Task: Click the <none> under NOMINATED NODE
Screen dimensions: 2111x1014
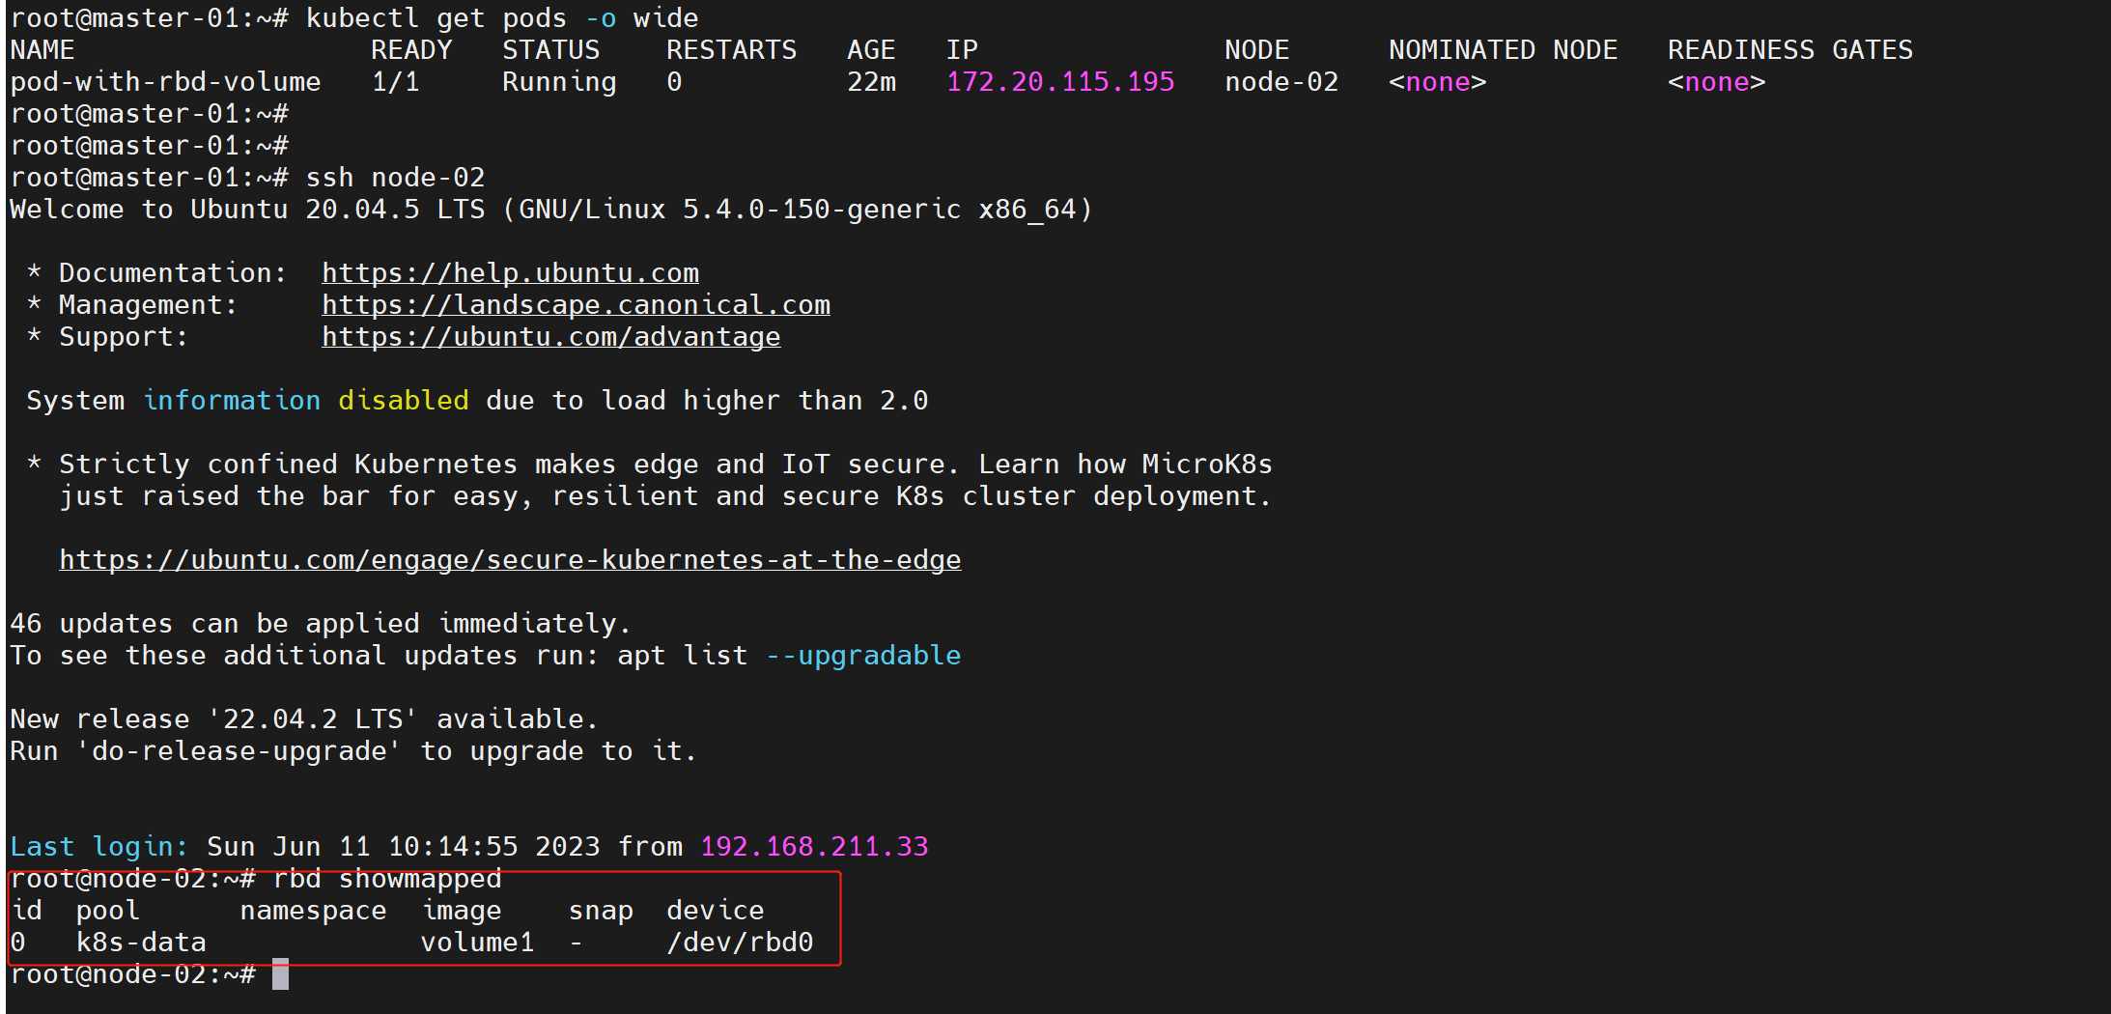Action: click(x=1437, y=82)
